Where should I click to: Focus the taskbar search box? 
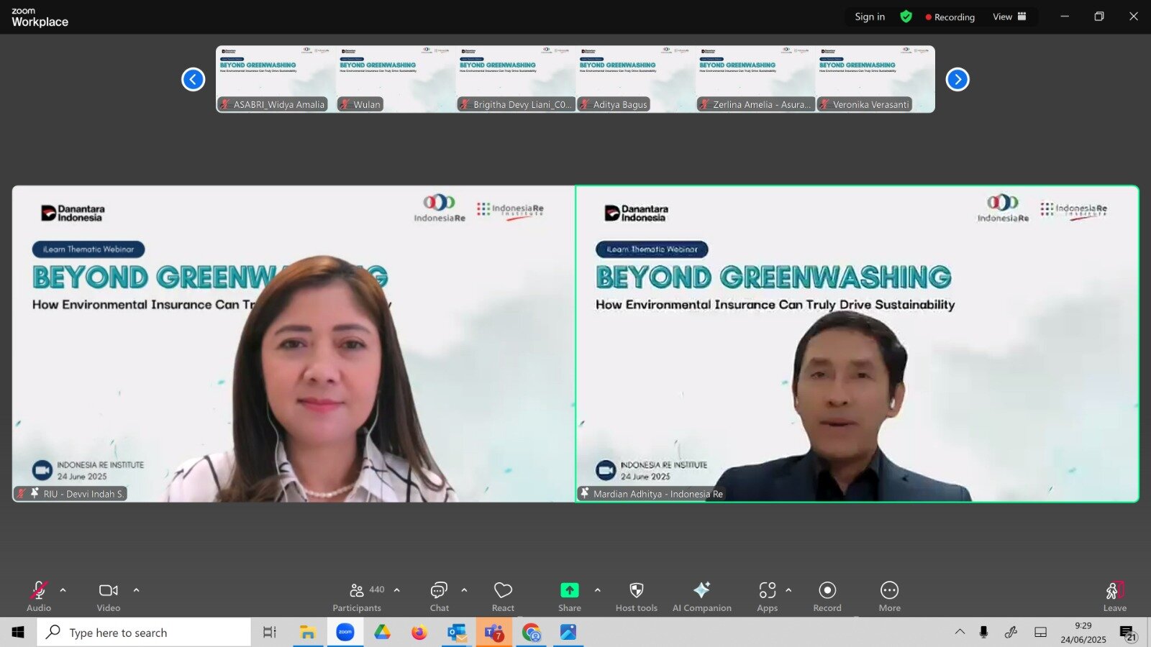pos(144,633)
